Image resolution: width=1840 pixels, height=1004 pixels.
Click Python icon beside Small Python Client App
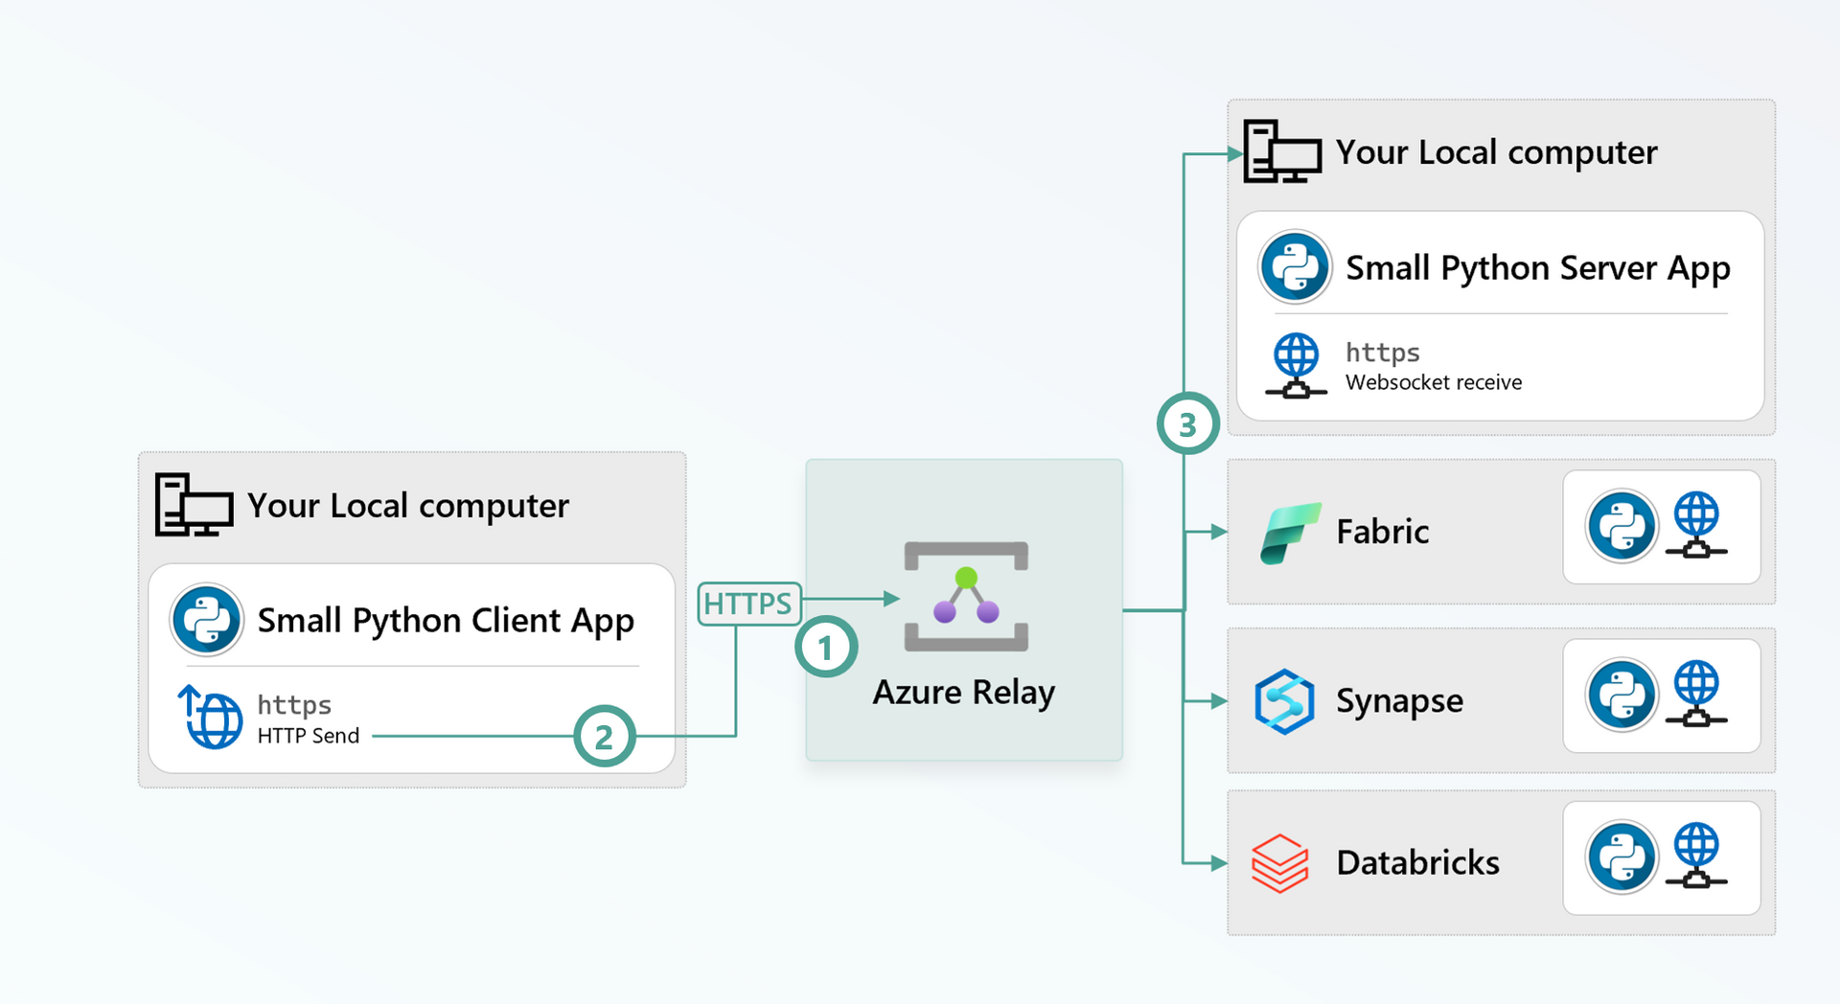pos(206,620)
